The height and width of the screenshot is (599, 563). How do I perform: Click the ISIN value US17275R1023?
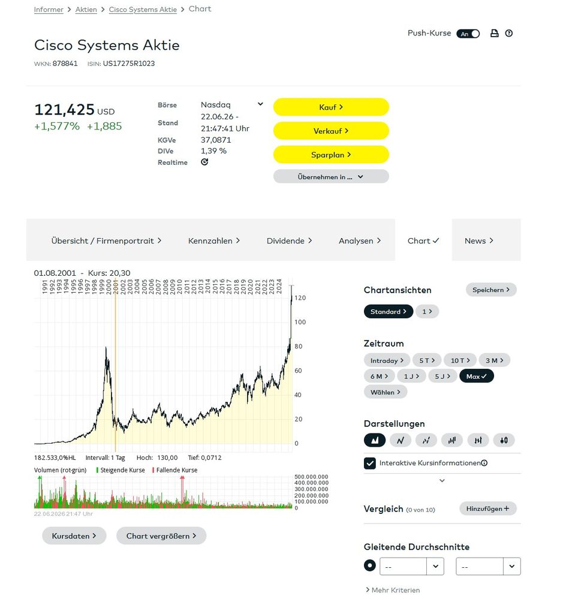pyautogui.click(x=129, y=64)
